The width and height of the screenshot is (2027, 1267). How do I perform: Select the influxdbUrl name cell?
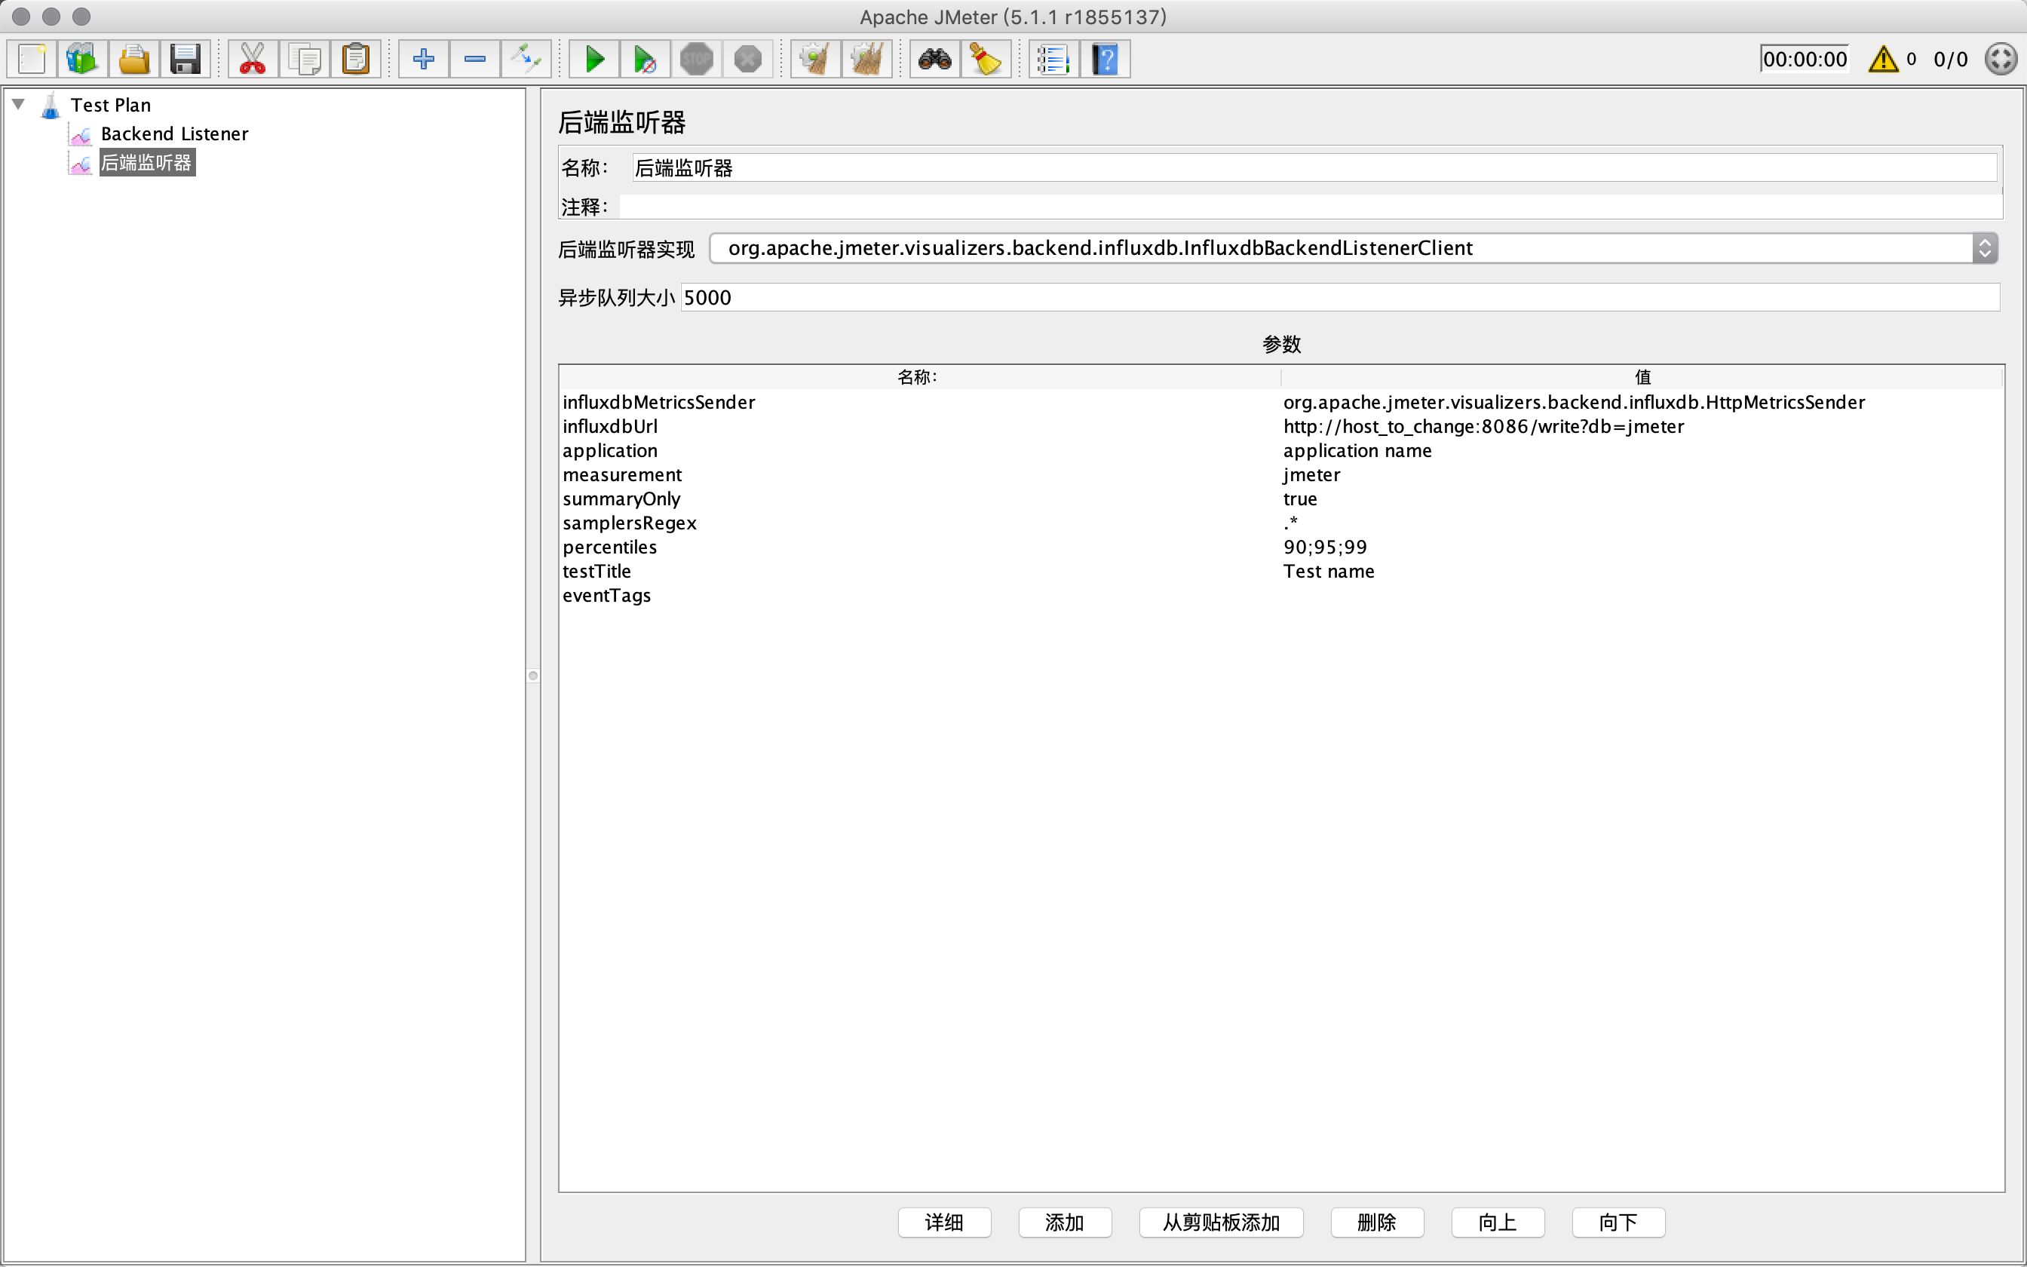[x=920, y=427]
